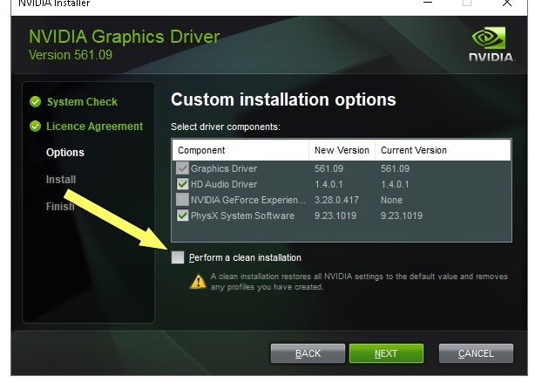Select the Graphics Driver row label
The height and width of the screenshot is (390, 535).
tap(224, 168)
